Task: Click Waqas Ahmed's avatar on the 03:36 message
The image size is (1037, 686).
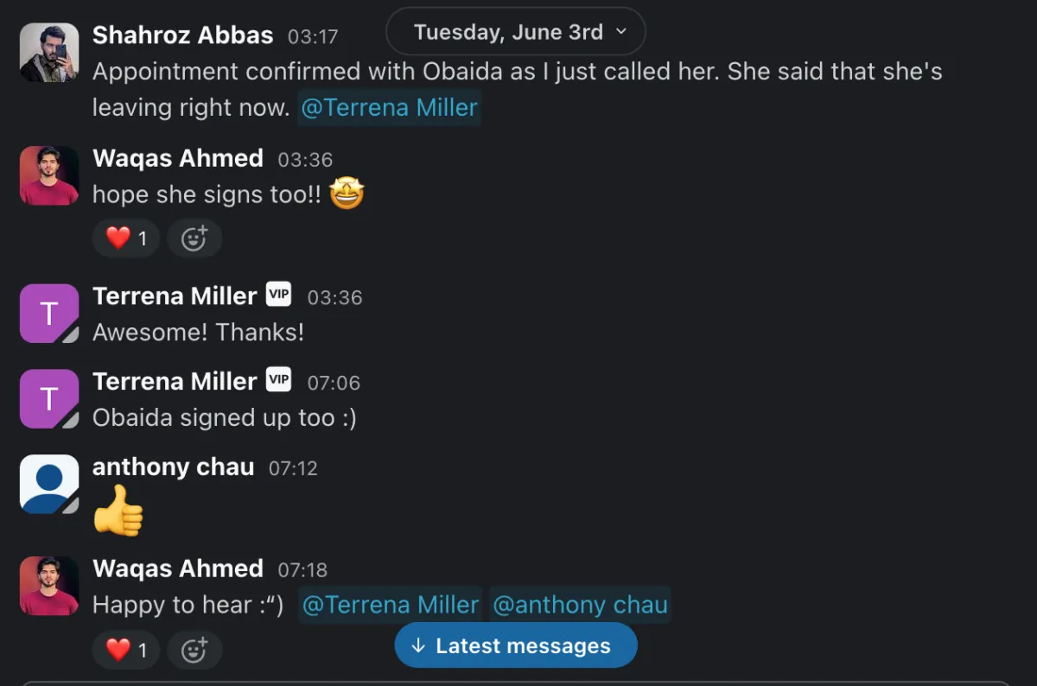Action: click(49, 175)
